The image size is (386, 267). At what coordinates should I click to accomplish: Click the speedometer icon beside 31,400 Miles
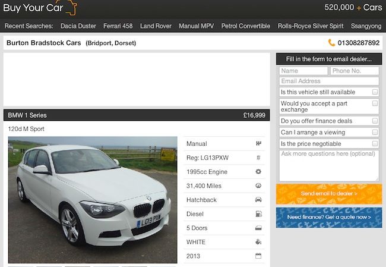click(258, 186)
